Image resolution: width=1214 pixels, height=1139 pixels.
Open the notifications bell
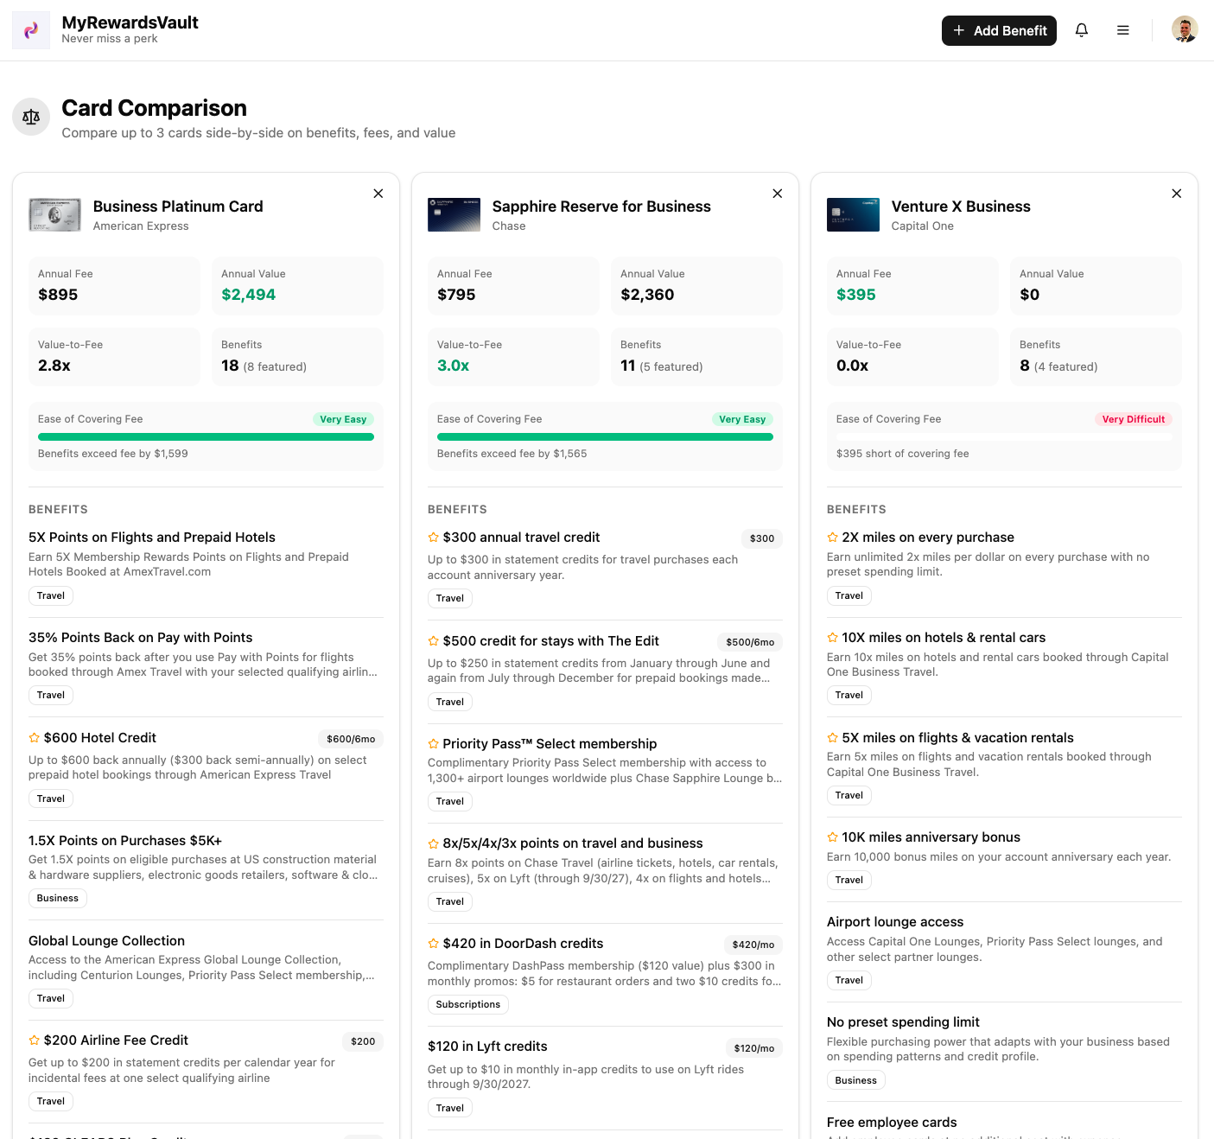[1081, 30]
